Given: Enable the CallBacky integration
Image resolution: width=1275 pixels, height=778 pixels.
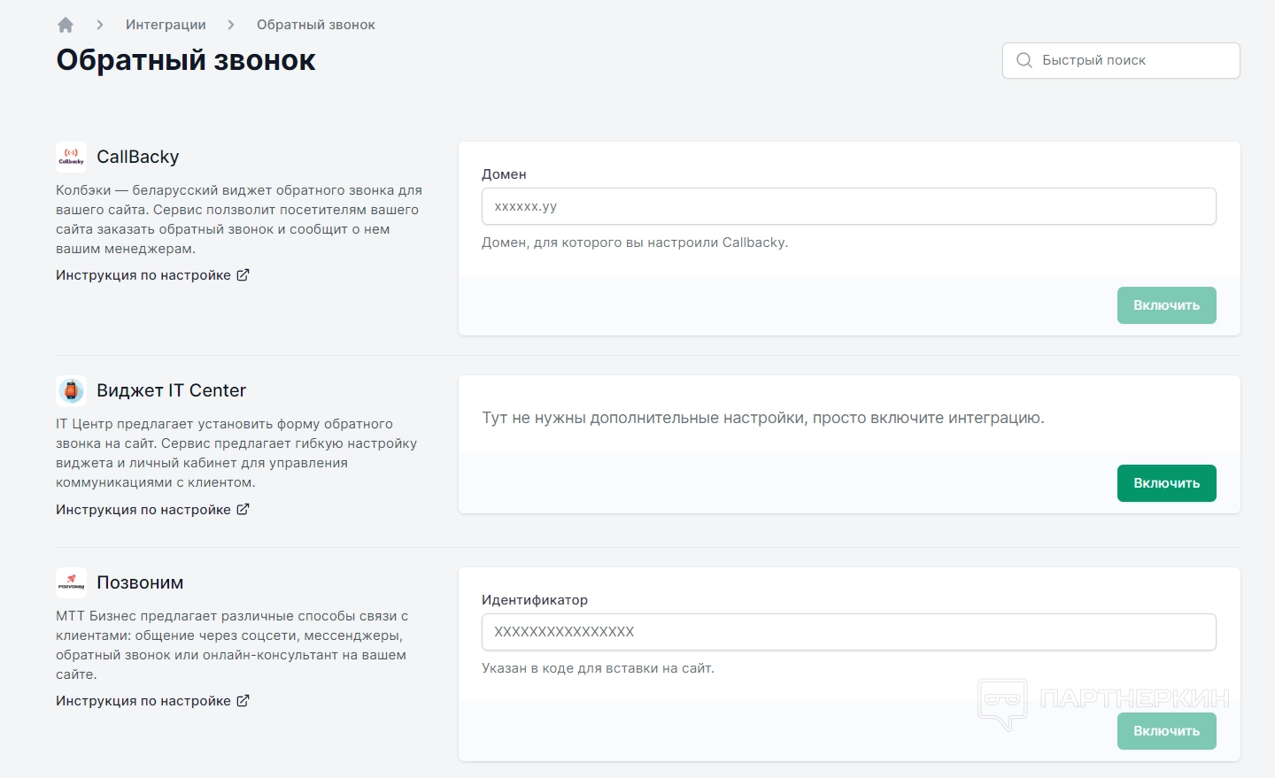Looking at the screenshot, I should [x=1166, y=305].
